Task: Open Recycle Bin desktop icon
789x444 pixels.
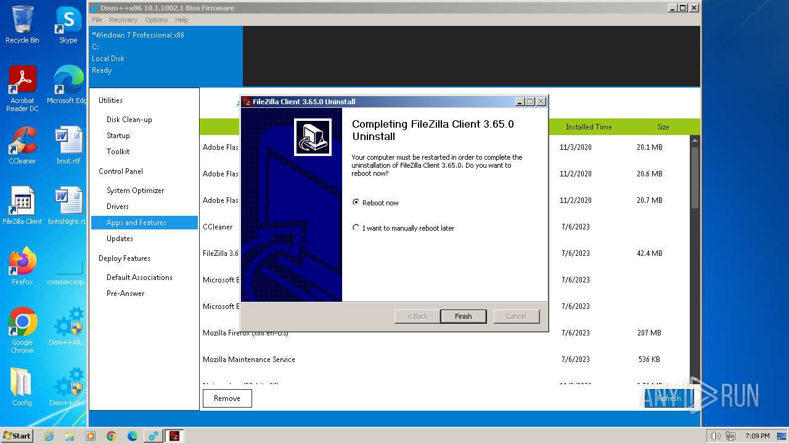Action: [x=22, y=25]
